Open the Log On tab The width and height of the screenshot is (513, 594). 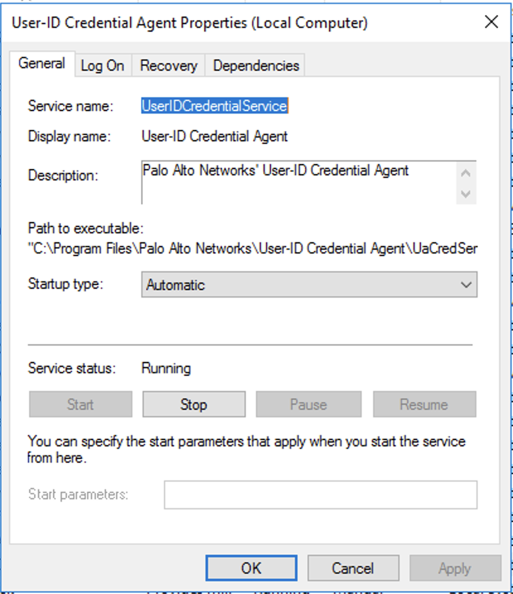(x=102, y=66)
